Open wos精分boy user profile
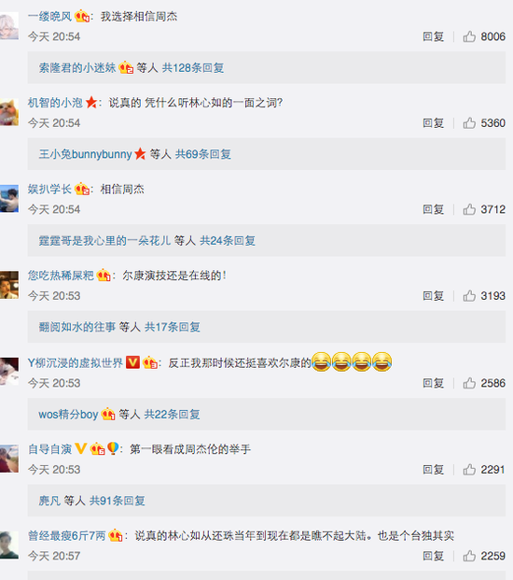This screenshot has width=513, height=580. (68, 415)
